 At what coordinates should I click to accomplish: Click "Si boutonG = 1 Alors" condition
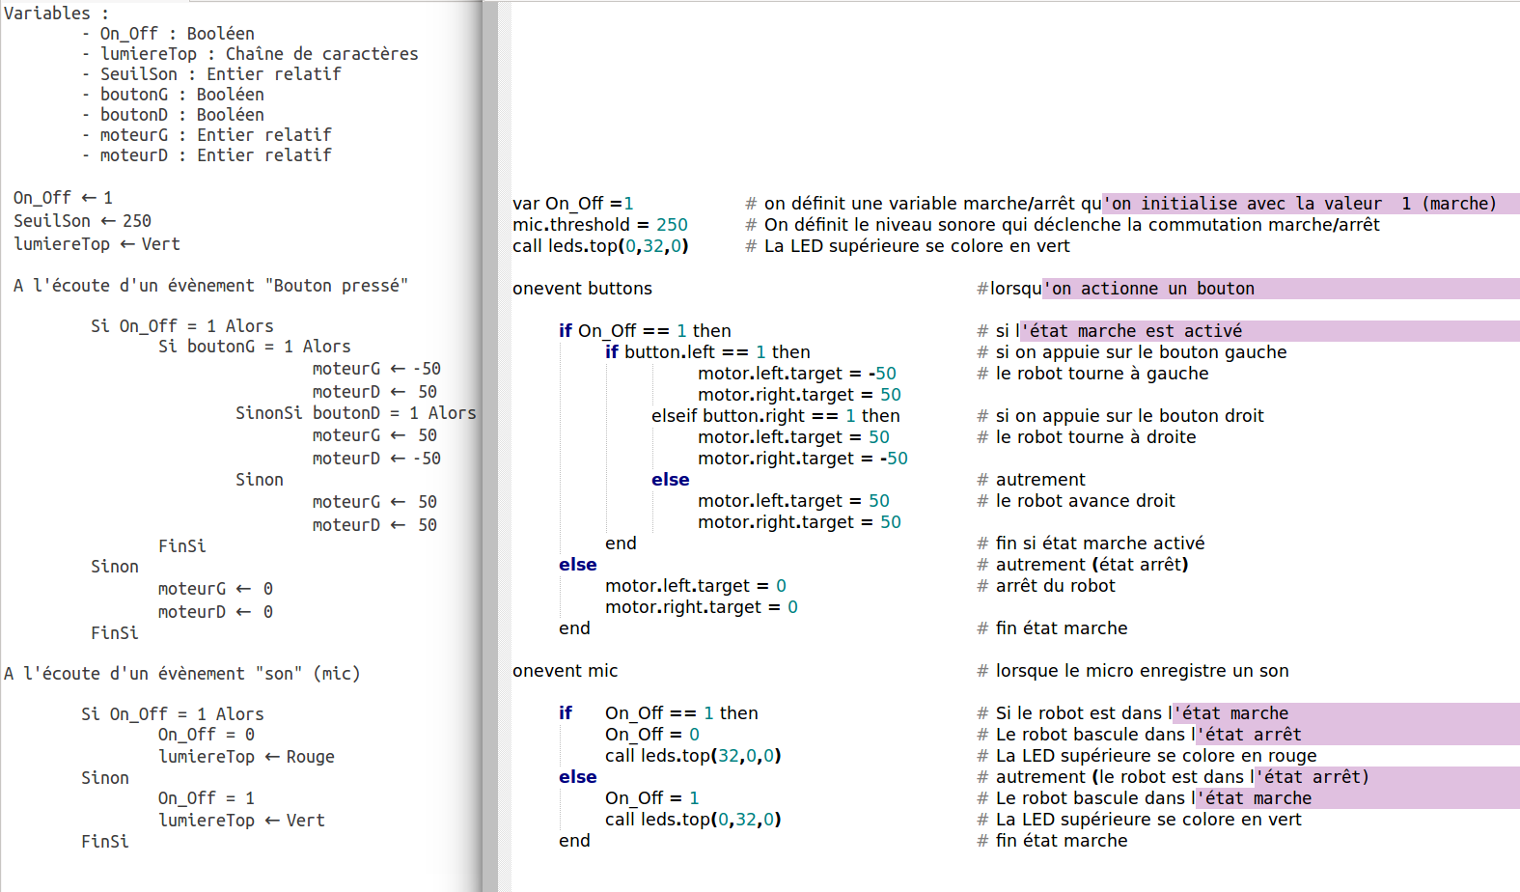[x=255, y=347]
